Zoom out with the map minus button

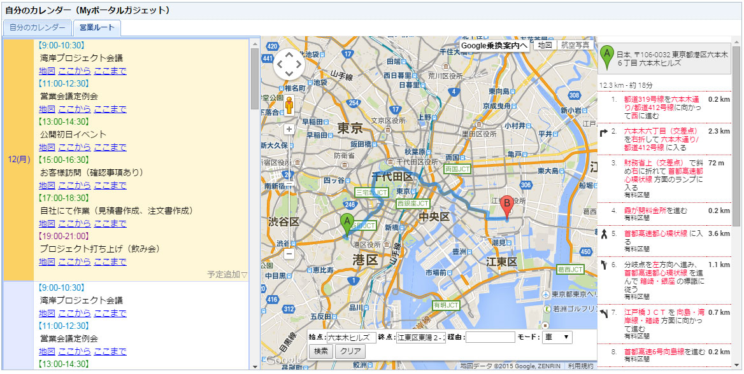(289, 254)
